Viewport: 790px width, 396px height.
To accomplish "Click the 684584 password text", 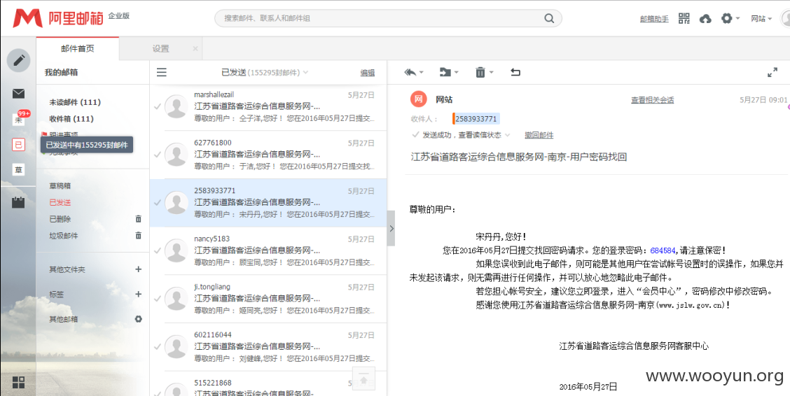I will (x=663, y=250).
